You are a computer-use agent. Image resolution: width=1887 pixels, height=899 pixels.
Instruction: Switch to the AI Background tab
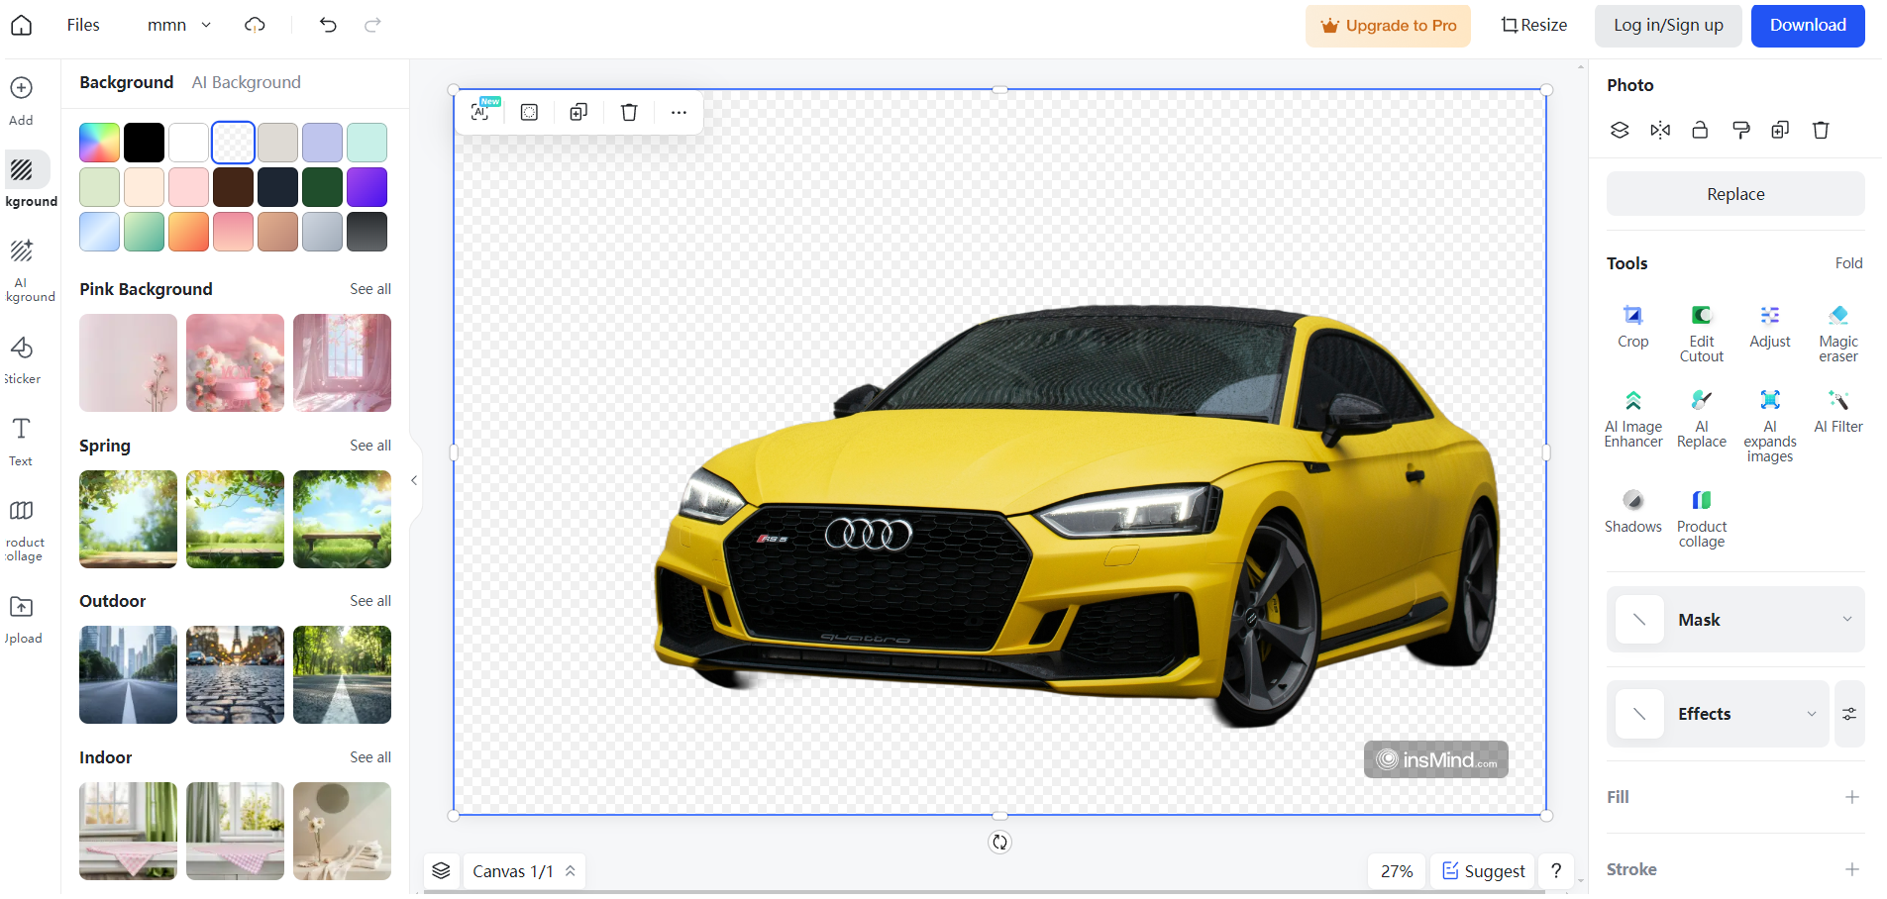pos(246,82)
